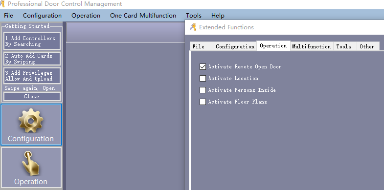Switch to the Other tab
The height and width of the screenshot is (190, 384).
368,46
